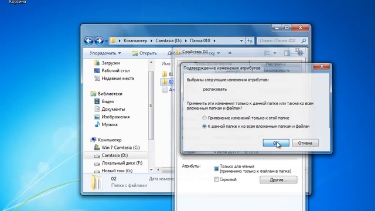Show more toolbar commands via double chevron

[x=230, y=53]
